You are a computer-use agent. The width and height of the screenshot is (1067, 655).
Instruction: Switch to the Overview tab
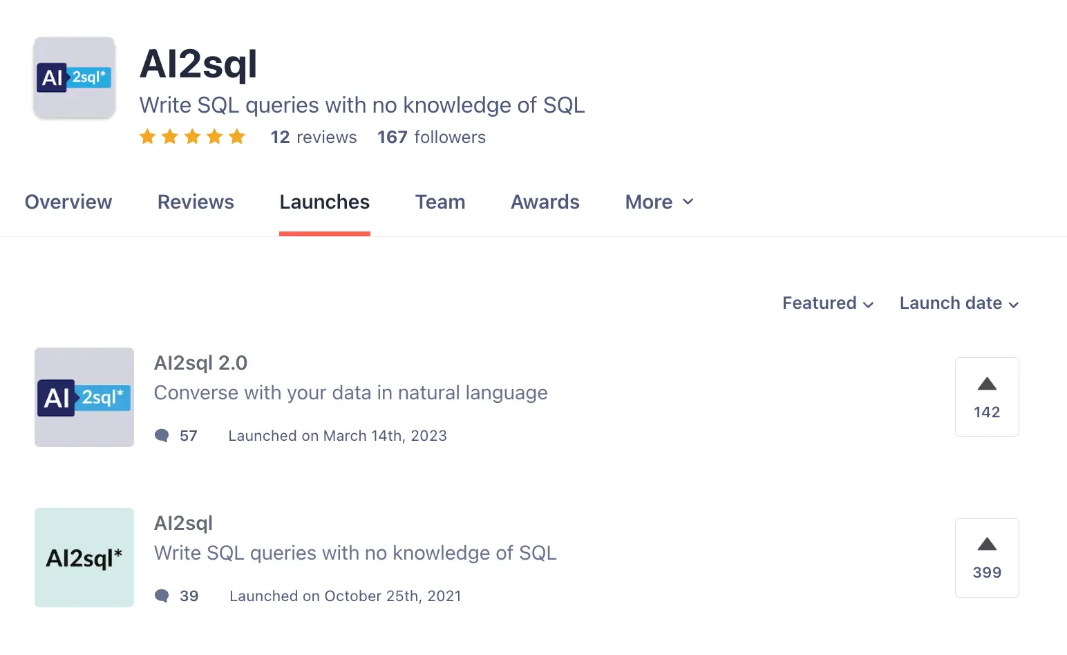tap(68, 202)
